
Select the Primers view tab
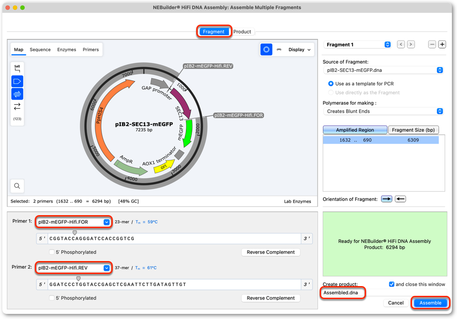point(90,50)
